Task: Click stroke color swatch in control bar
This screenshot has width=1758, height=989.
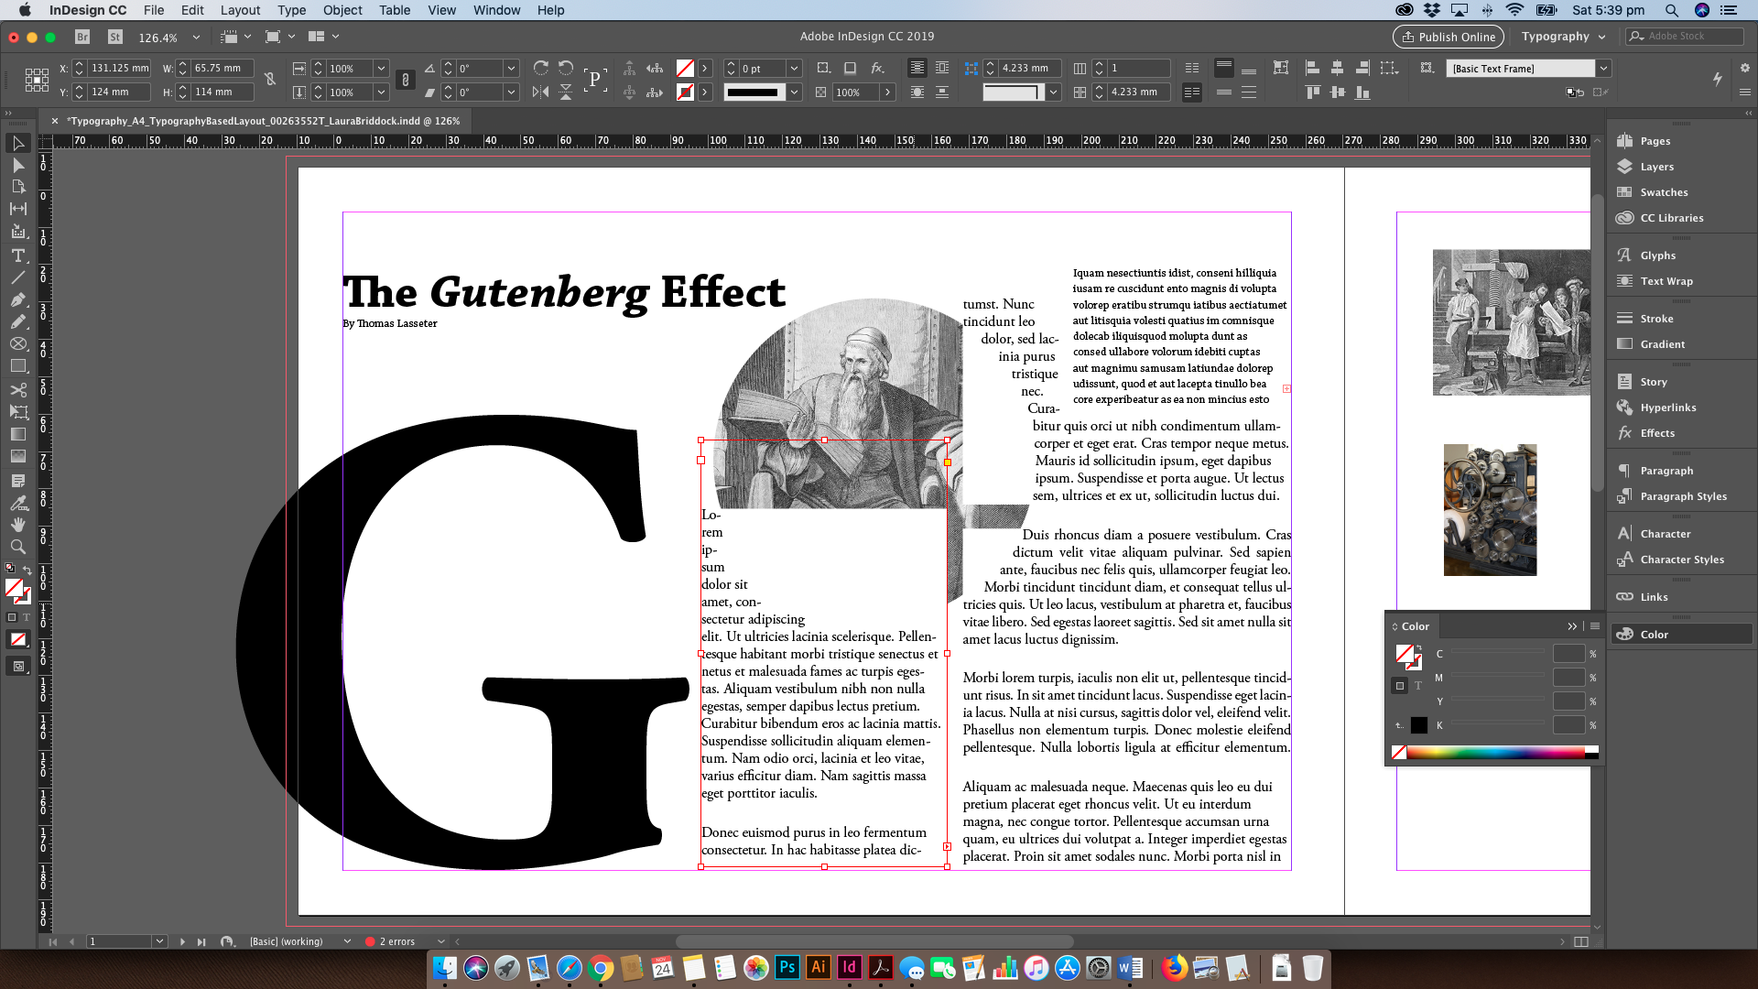Action: (684, 92)
